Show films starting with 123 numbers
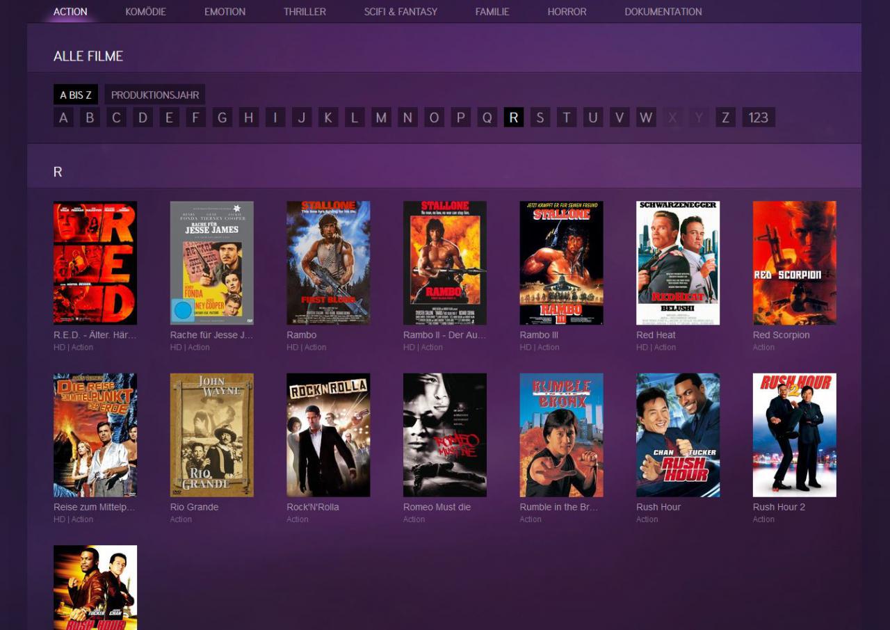This screenshot has width=890, height=630. (x=759, y=118)
